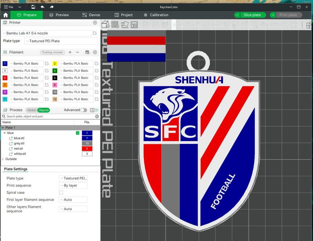Screen dimensions: 313x241
Task: Open printer preset dropdown
Action: click(x=47, y=33)
